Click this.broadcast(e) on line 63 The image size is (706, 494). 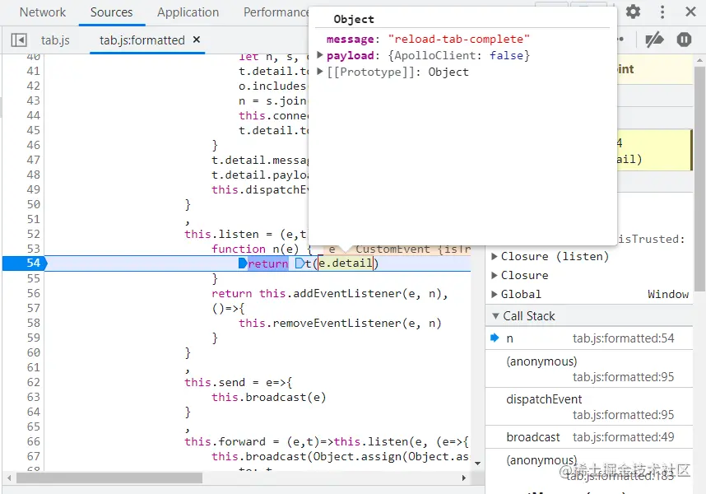269,397
